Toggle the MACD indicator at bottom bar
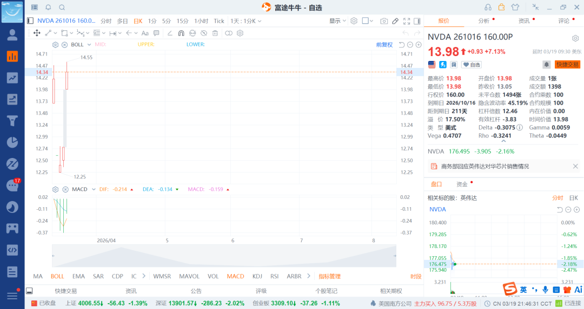This screenshot has width=584, height=309. [x=235, y=276]
